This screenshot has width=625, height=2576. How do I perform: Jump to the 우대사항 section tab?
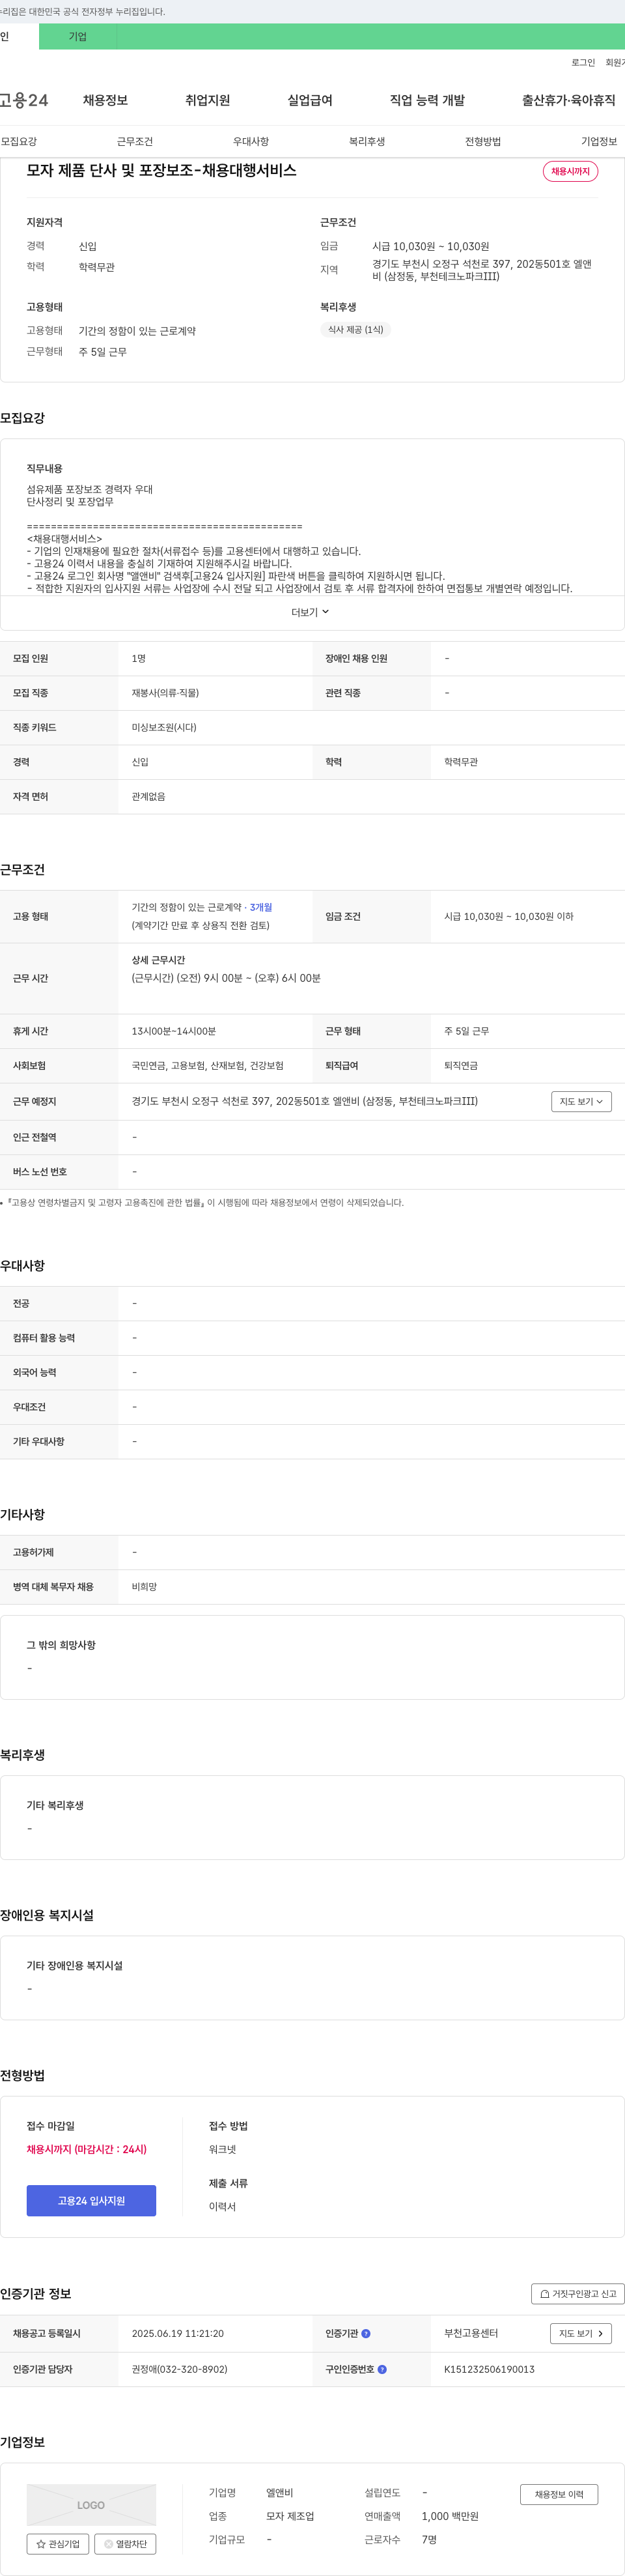click(x=251, y=141)
